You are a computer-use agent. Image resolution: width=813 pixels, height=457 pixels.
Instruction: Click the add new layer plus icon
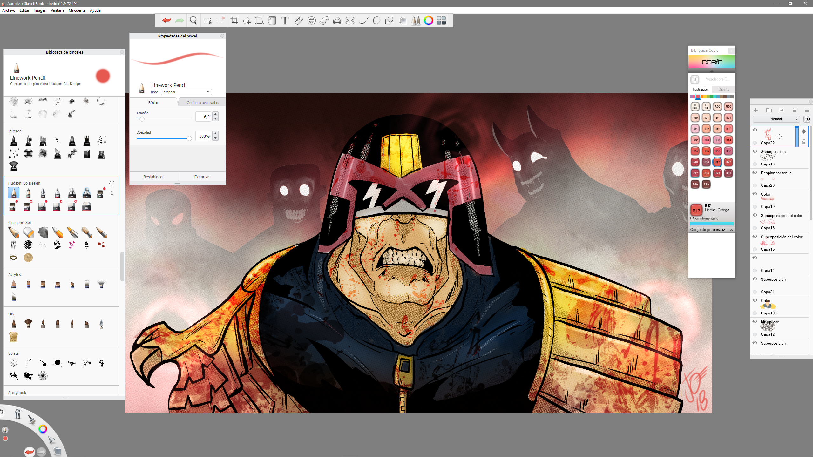pos(756,110)
